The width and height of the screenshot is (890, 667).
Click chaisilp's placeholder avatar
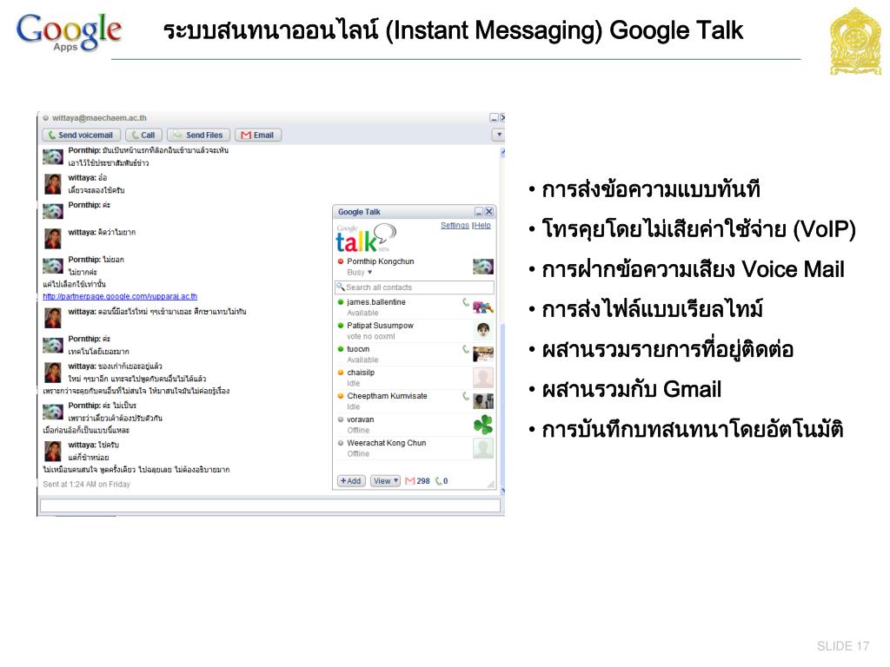tap(483, 378)
